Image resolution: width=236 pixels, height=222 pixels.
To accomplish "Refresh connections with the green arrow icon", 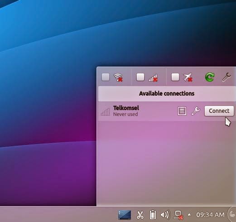I will tap(210, 77).
